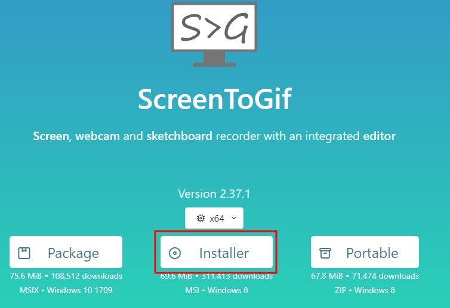
Task: Click the '67.8 MiB • 71,474 downloads' text
Action: (x=365, y=276)
